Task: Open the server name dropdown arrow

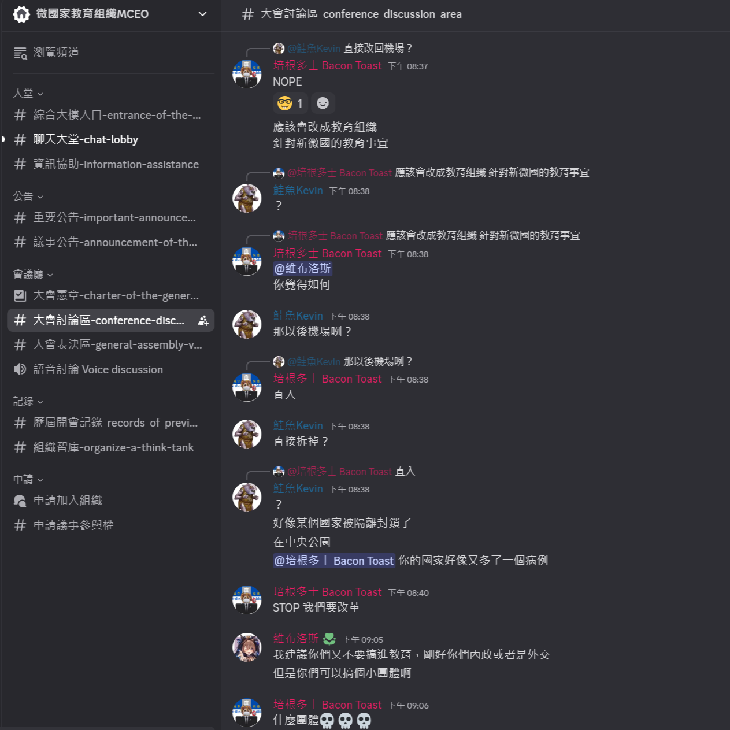Action: [202, 14]
